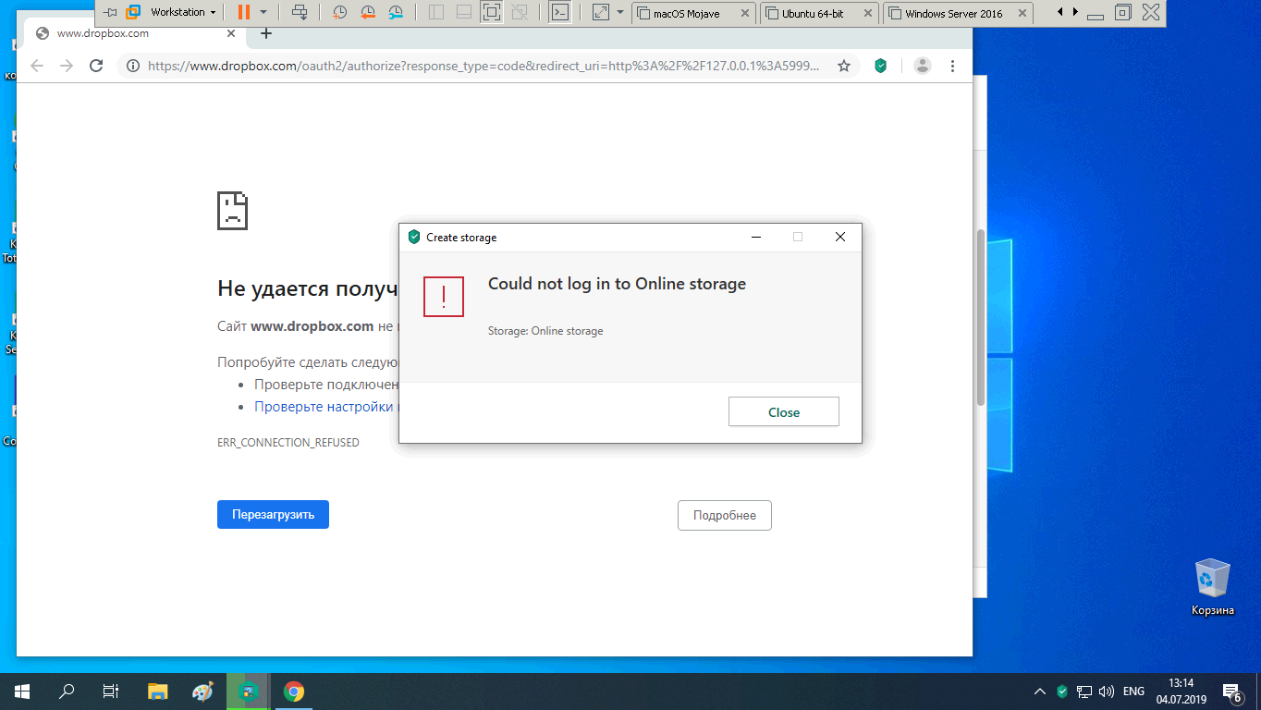Open Paint from the taskbar
Viewport: 1261px width, 710px height.
point(202,692)
